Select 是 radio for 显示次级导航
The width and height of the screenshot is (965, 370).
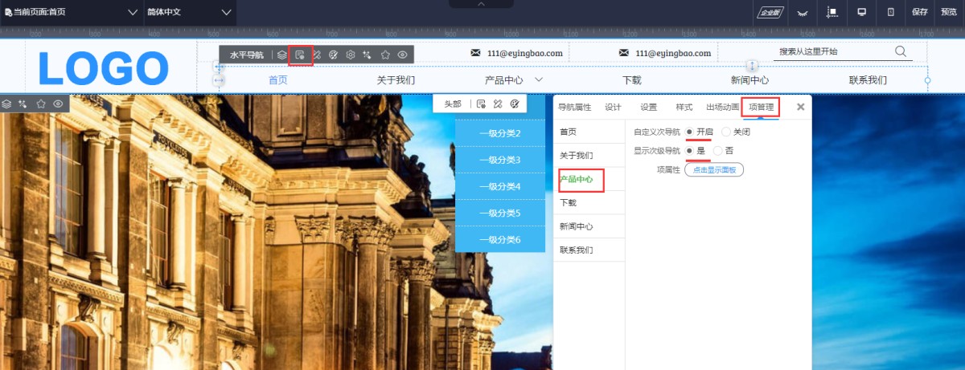pos(689,150)
